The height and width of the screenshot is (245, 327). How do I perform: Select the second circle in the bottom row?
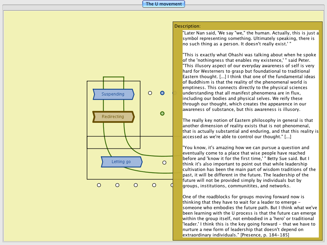pyautogui.click(x=117, y=185)
